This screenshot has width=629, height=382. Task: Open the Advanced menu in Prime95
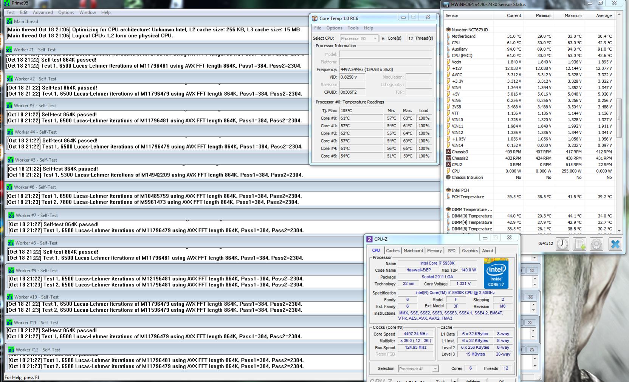(43, 12)
